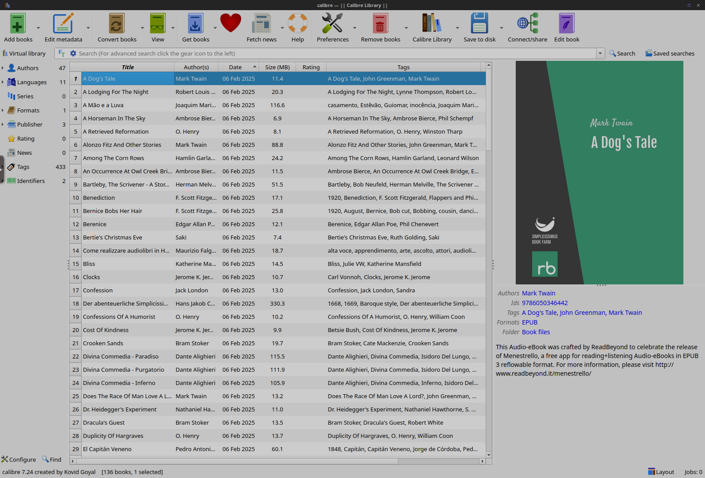
Task: Click the A Dog's Tale book cover
Action: click(599, 172)
